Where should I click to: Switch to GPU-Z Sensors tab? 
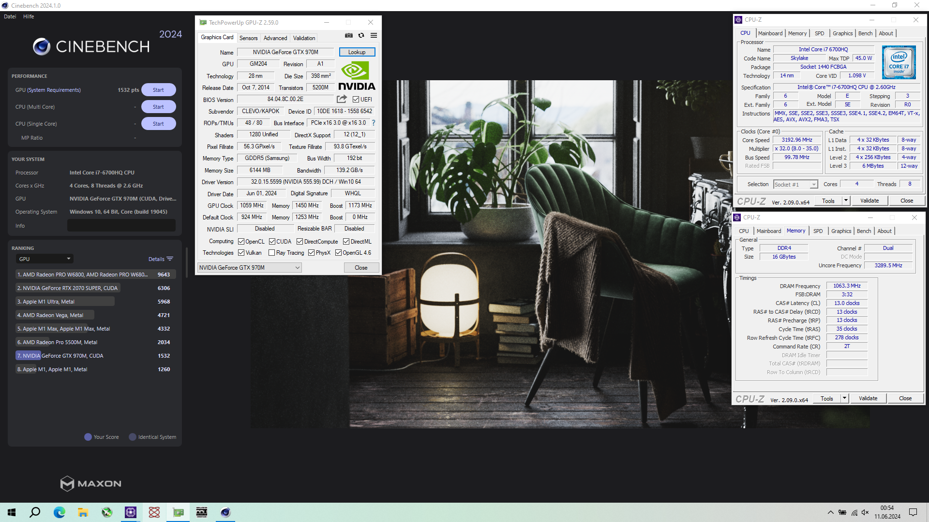(249, 38)
